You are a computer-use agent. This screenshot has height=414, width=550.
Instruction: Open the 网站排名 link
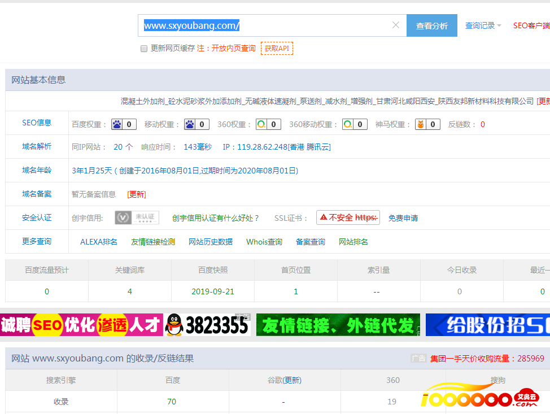pos(353,242)
